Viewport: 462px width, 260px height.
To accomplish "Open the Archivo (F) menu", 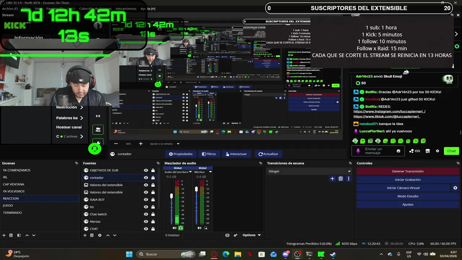I will pyautogui.click(x=10, y=9).
